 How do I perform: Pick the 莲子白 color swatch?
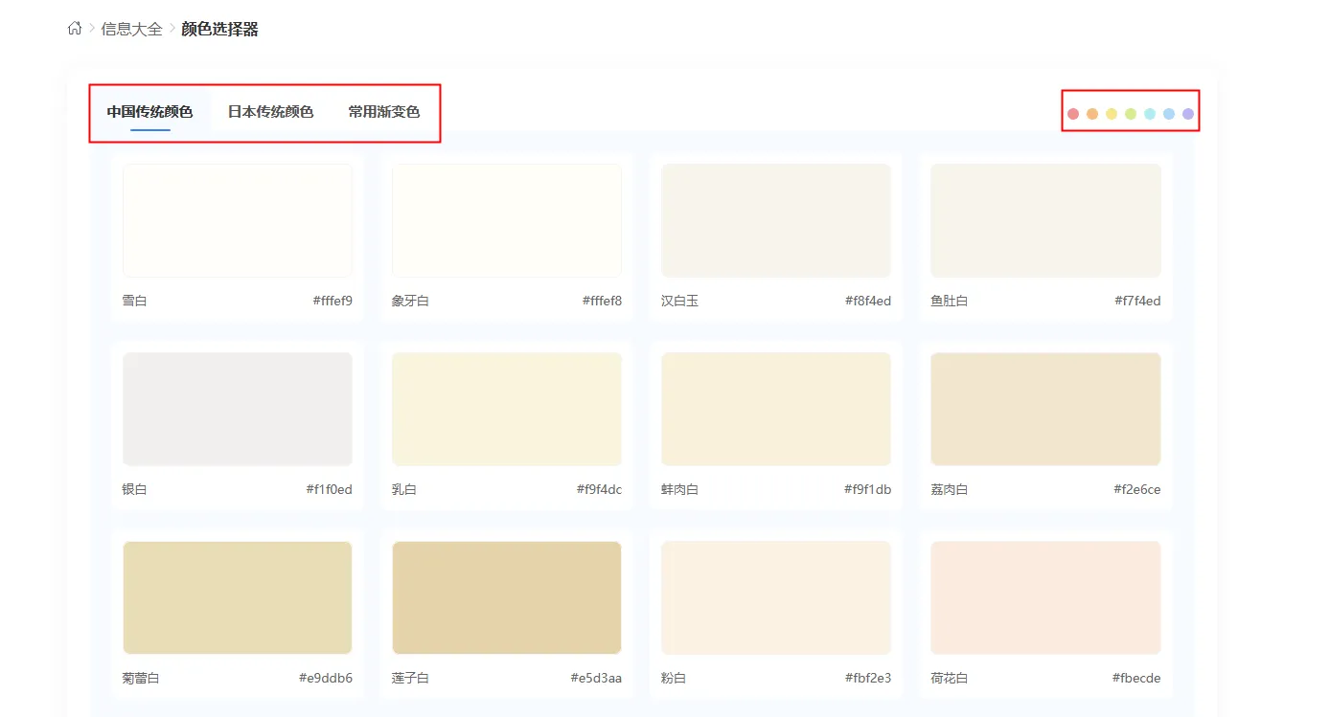(507, 598)
